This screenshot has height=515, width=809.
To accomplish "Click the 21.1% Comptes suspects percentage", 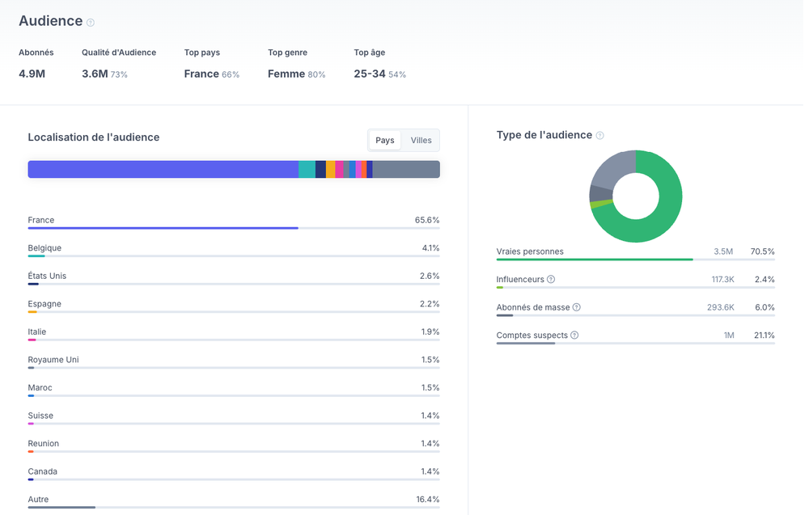I will [765, 335].
